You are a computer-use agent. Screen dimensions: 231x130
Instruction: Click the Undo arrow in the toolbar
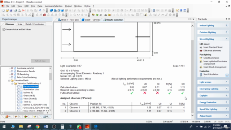[x=40, y=10]
